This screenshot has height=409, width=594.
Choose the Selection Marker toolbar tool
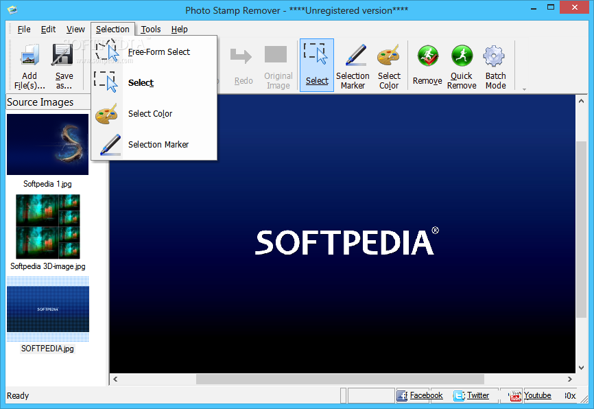[x=353, y=65]
